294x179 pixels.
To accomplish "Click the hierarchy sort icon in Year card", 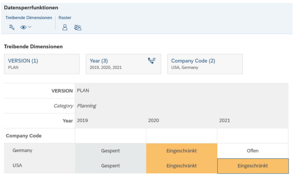I will (152, 61).
